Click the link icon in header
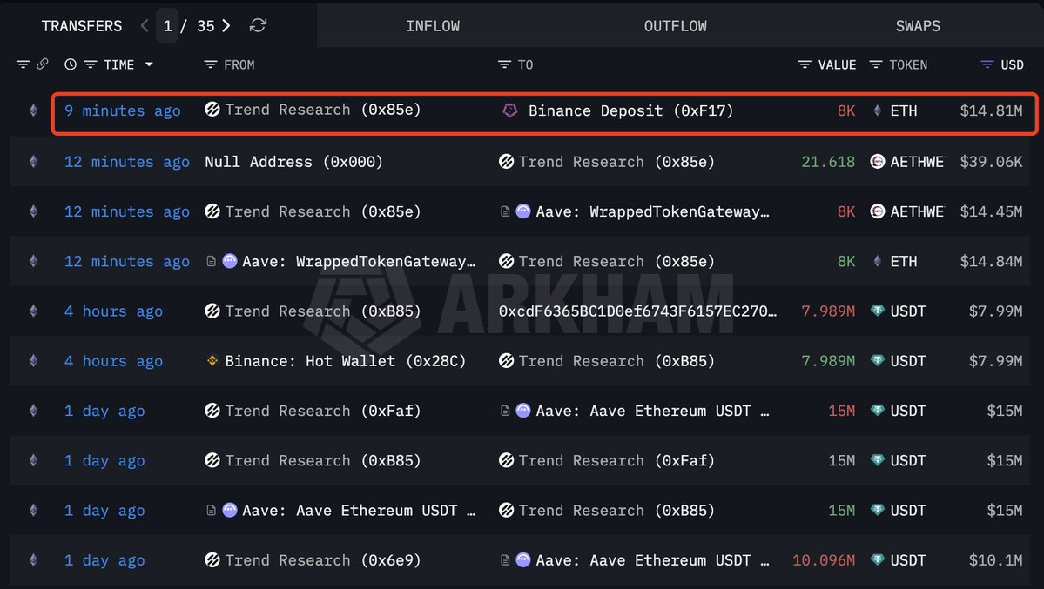The height and width of the screenshot is (589, 1044). (x=43, y=64)
